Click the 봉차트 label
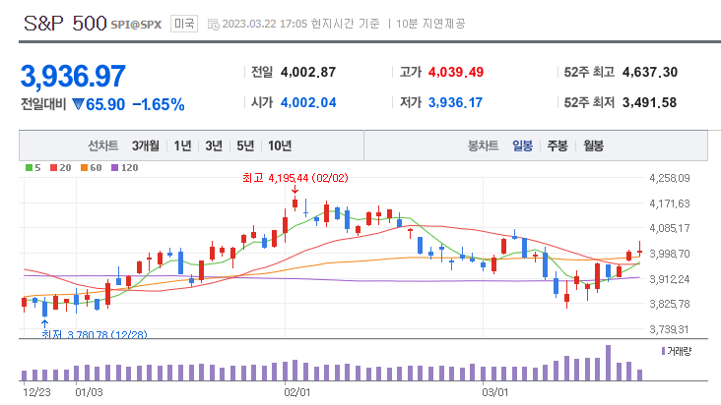This screenshot has height=405, width=721. [x=483, y=145]
